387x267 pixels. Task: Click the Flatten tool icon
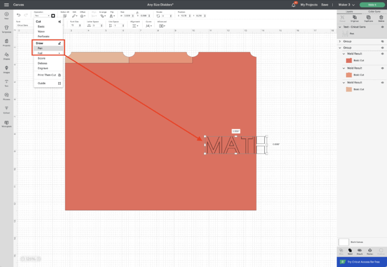(x=370, y=252)
